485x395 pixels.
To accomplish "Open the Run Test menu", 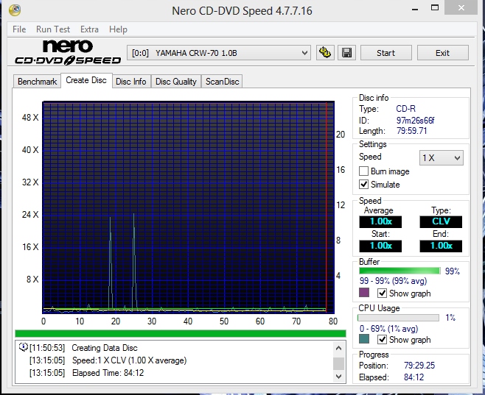I will (x=53, y=29).
